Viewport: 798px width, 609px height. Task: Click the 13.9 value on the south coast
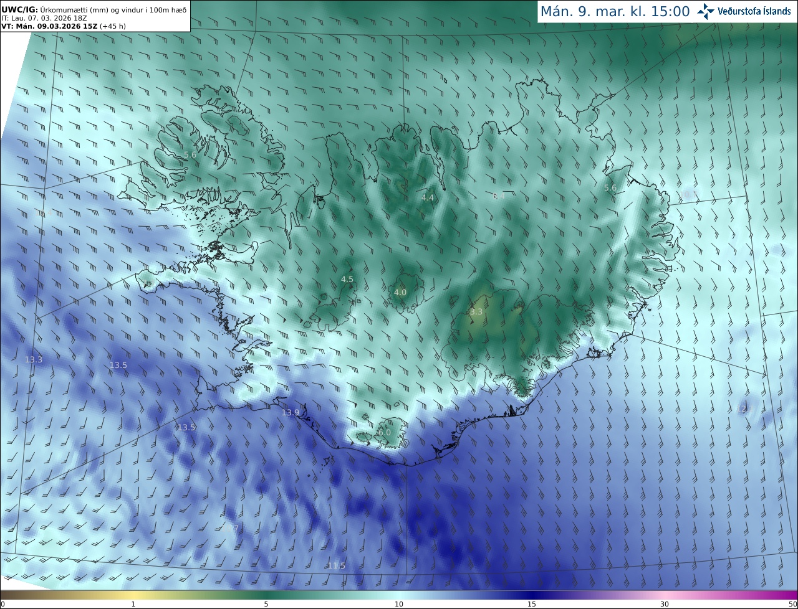291,412
